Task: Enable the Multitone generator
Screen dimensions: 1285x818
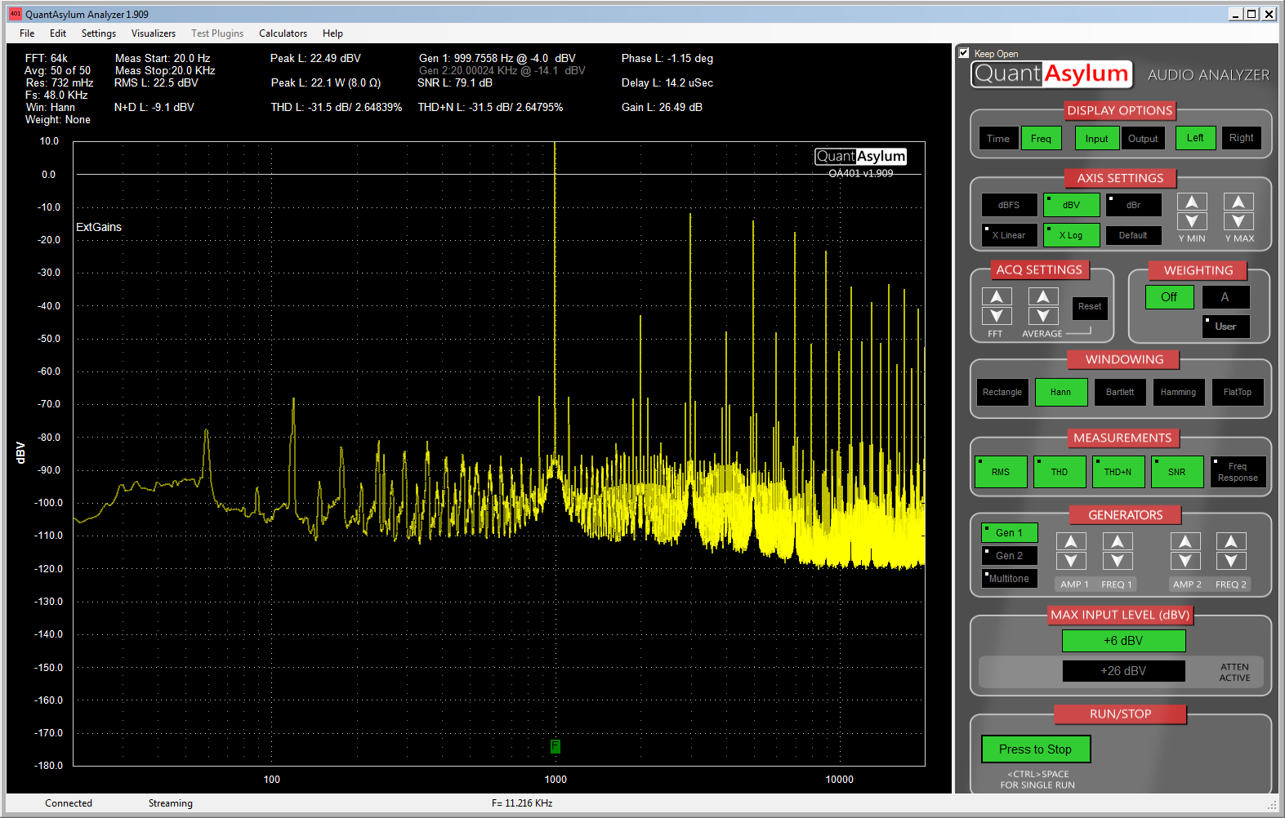Action: pyautogui.click(x=1009, y=579)
